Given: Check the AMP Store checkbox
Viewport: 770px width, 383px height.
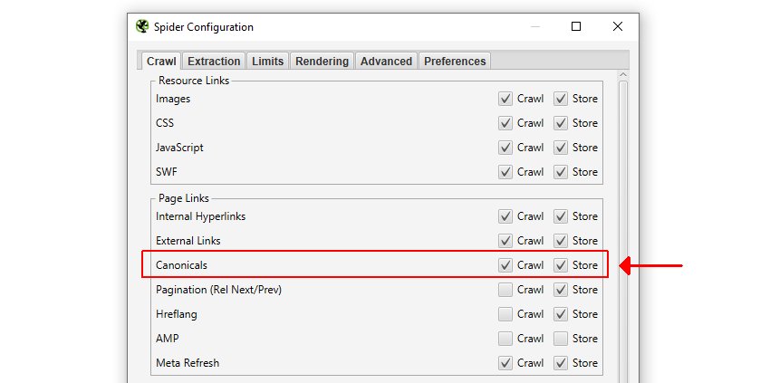Looking at the screenshot, I should coord(561,339).
